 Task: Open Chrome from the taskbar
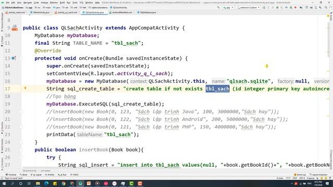[x=63, y=183]
